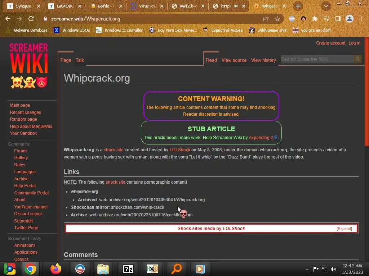This screenshot has height=276, width=369.
Task: Open the you are an idiot bookmark
Action: [x=312, y=30]
